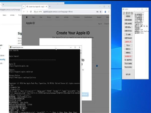
Task: Click the Apple logo in the navigation bar
Action: (26, 17)
